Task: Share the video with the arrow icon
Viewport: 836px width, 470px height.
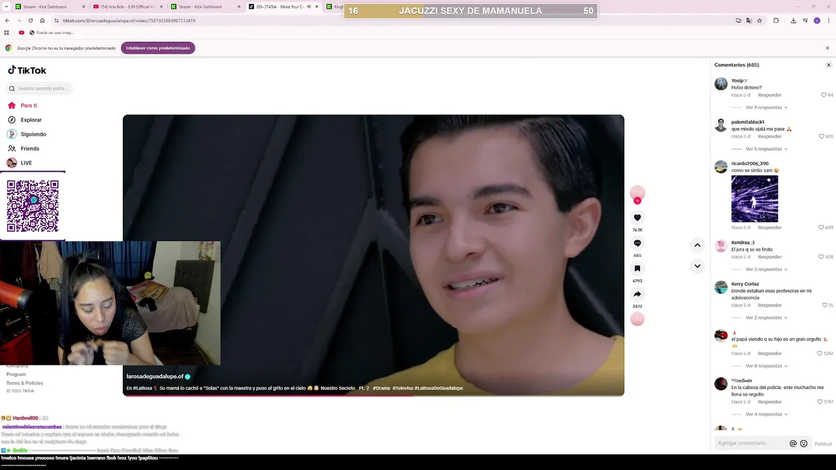Action: point(637,294)
